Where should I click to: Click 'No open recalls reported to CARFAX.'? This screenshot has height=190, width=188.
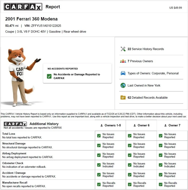pyautogui.click(x=24, y=186)
